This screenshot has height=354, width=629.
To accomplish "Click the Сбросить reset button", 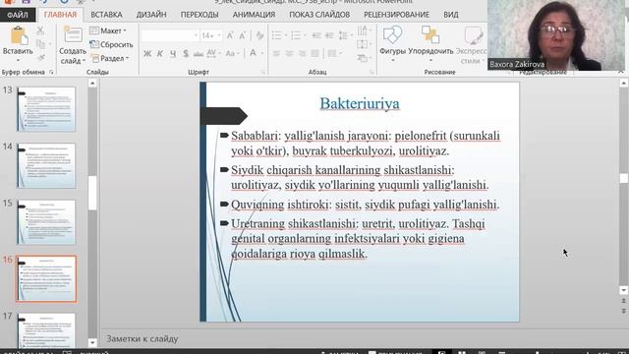I will pos(111,44).
